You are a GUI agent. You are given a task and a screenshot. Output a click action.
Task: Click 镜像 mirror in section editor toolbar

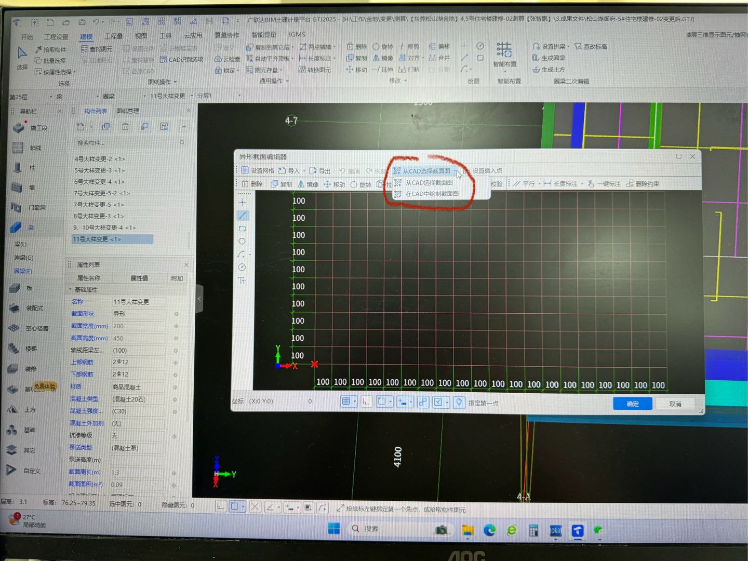click(308, 184)
